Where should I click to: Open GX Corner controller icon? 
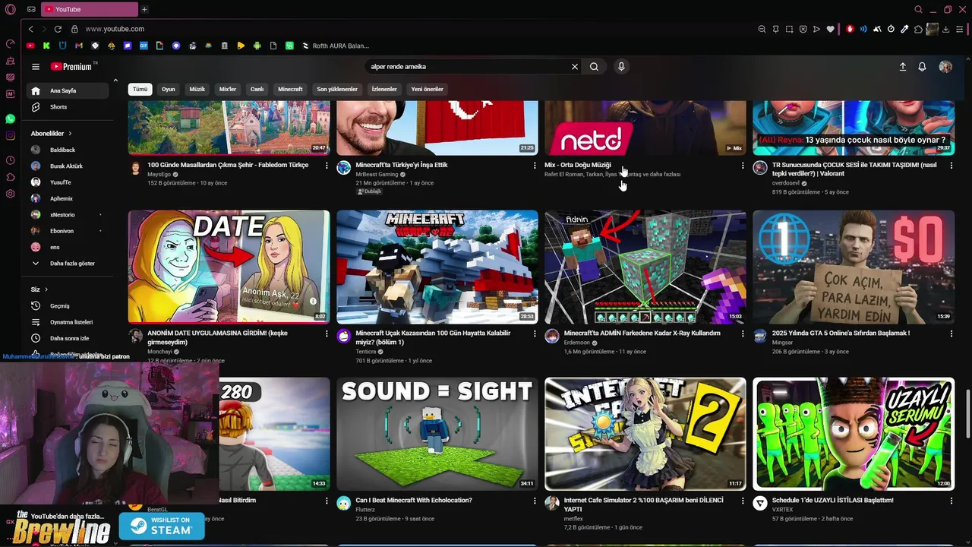31,9
